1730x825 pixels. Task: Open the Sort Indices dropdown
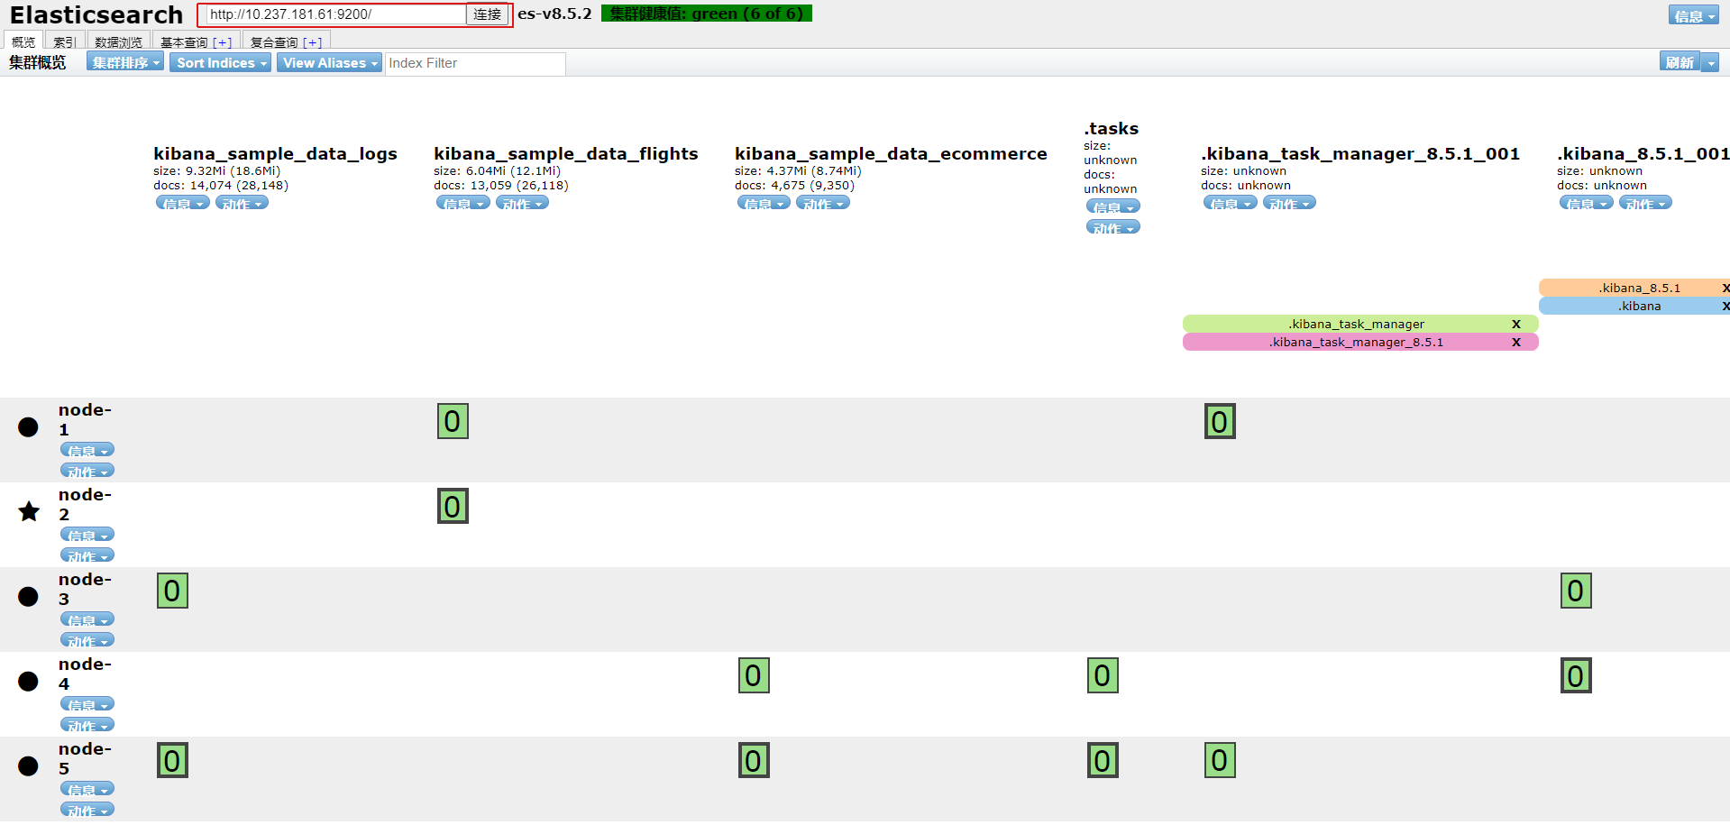pyautogui.click(x=220, y=62)
